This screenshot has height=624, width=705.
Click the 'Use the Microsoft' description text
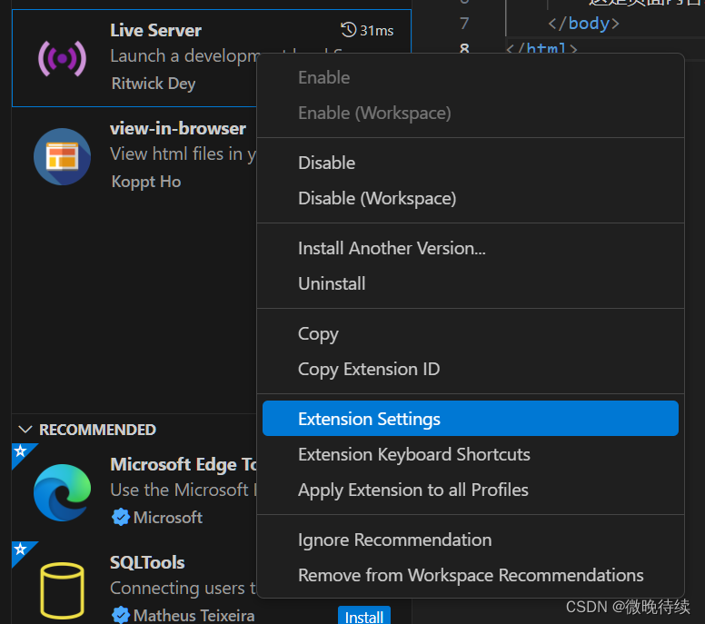pos(183,490)
